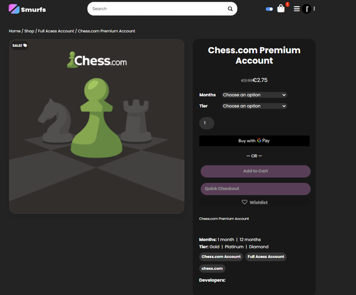Open the vertical three-dot options icon

coord(314,9)
